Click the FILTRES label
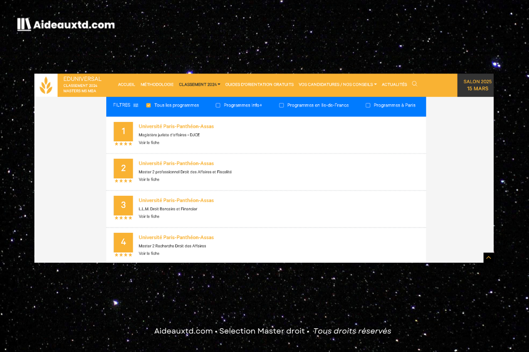The image size is (529, 352). point(122,105)
